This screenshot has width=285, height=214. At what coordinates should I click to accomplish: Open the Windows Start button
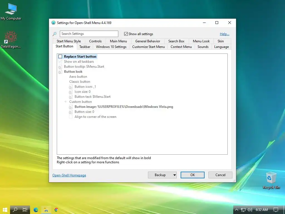click(5, 210)
